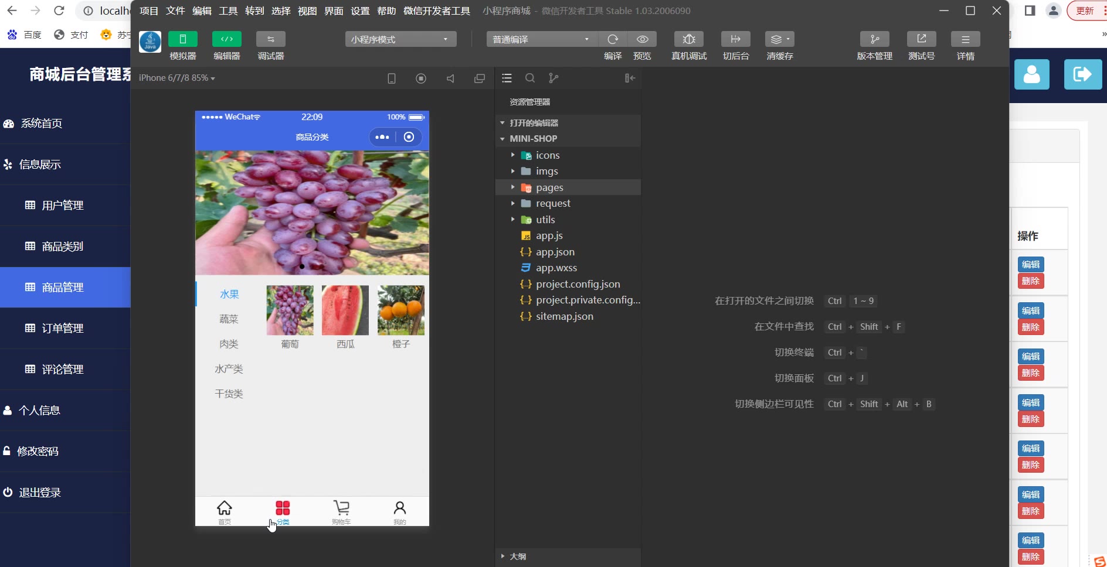The width and height of the screenshot is (1107, 567).
Task: Expand the utils folder
Action: (x=568, y=220)
